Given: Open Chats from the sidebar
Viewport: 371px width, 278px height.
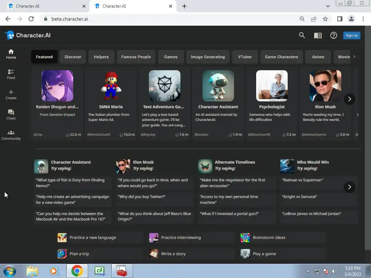Looking at the screenshot, I should (x=11, y=115).
